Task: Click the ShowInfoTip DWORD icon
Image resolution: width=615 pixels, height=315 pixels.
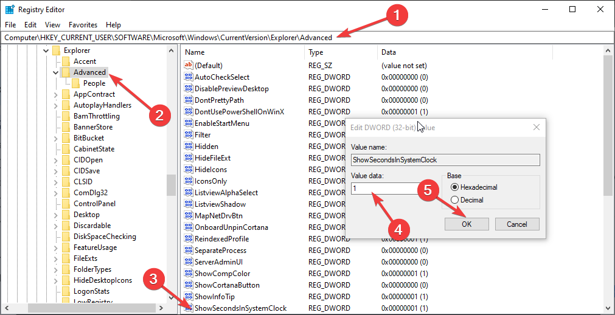Action: pos(189,297)
